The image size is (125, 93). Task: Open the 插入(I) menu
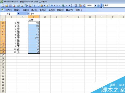[34, 10]
